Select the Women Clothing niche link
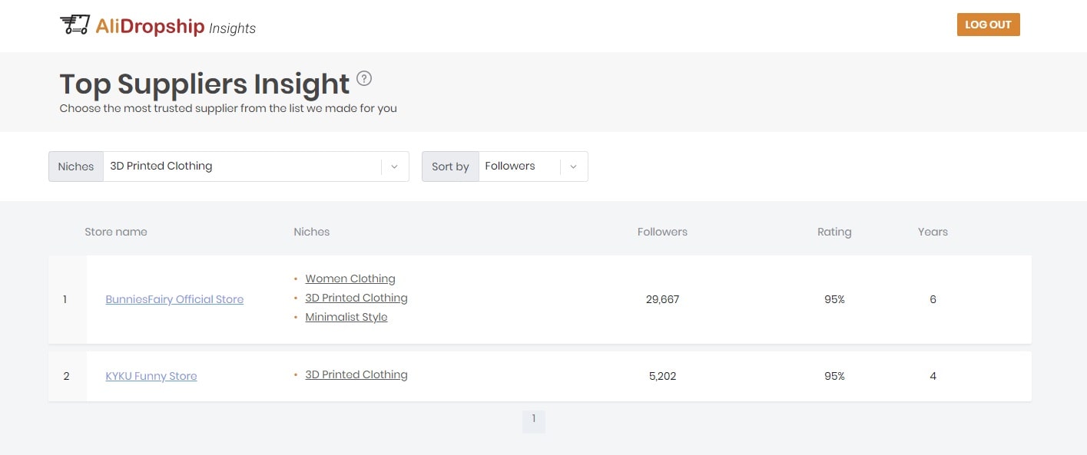 (350, 279)
